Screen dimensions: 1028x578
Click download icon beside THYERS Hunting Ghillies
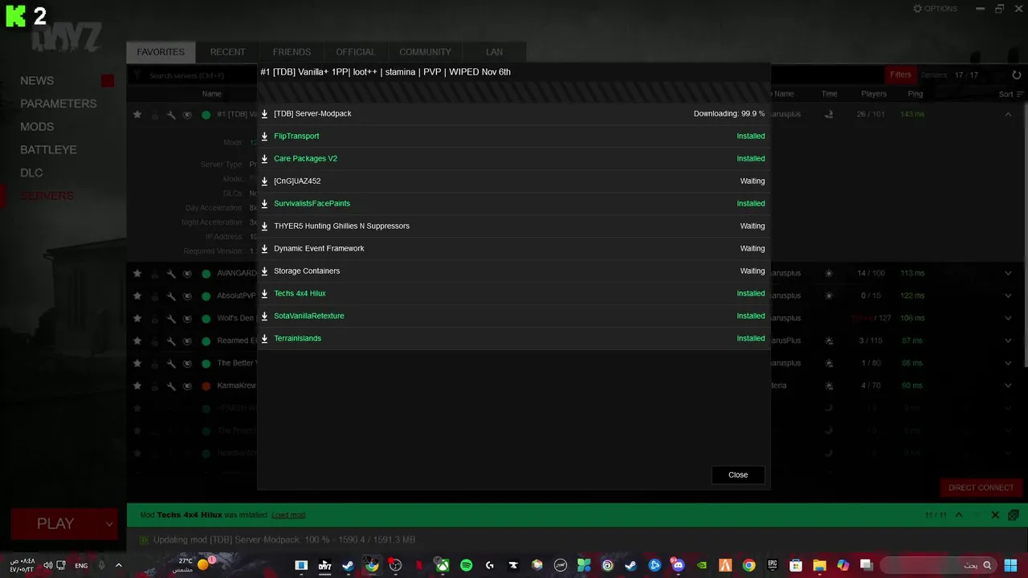pos(264,226)
